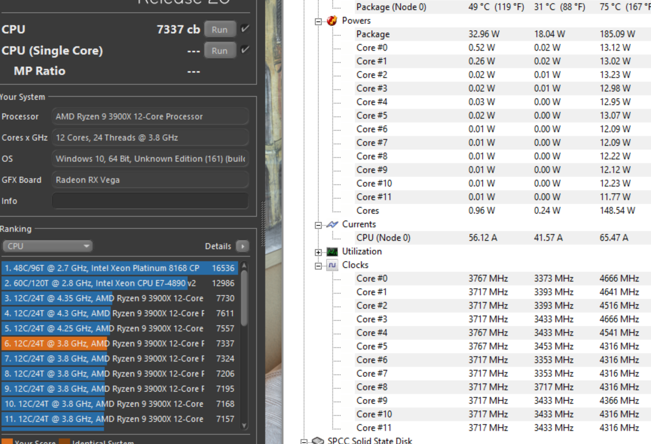Select ranking entry 8 scoring 7206

120,374
